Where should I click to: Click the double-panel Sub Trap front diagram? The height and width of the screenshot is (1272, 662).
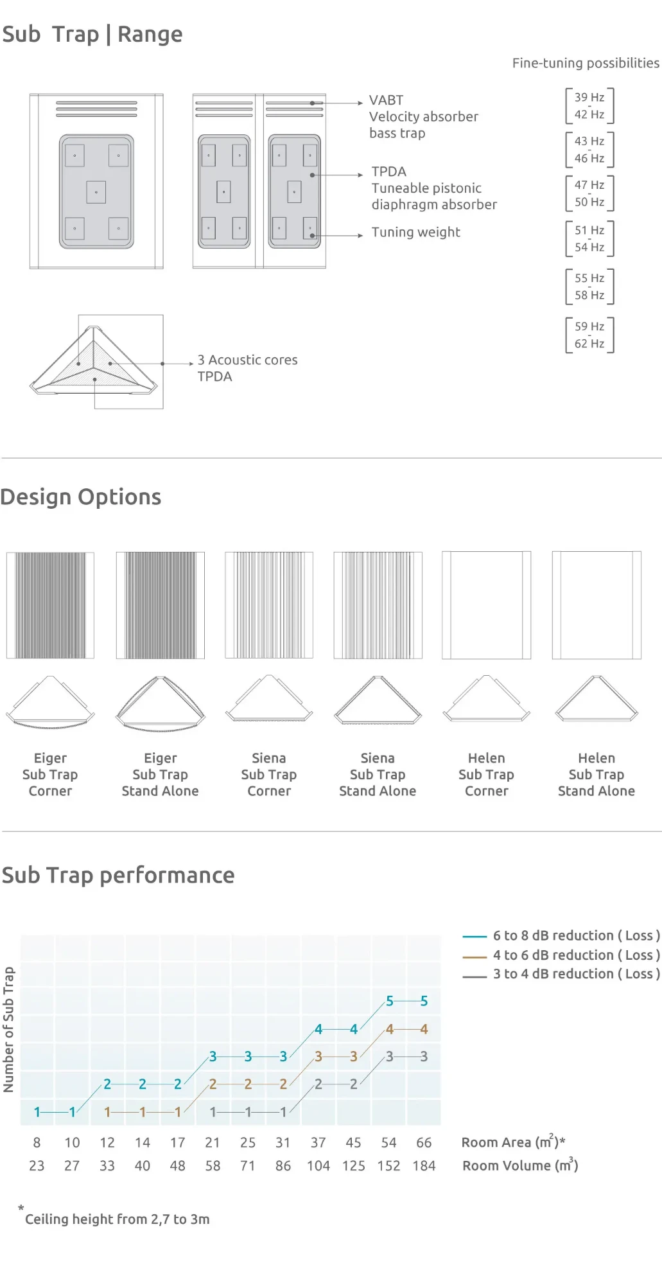click(259, 181)
